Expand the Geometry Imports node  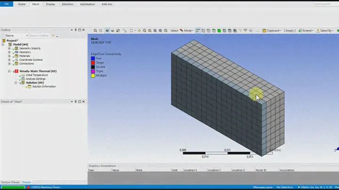click(x=9, y=48)
